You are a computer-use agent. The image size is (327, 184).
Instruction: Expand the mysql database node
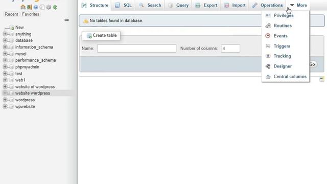(x=5, y=54)
